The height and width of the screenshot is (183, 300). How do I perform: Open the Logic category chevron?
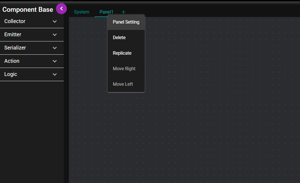tap(55, 74)
